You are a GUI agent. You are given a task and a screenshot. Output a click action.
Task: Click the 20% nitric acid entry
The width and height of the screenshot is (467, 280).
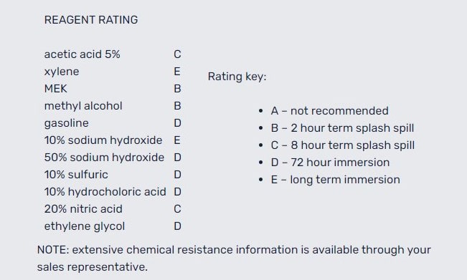tap(83, 209)
